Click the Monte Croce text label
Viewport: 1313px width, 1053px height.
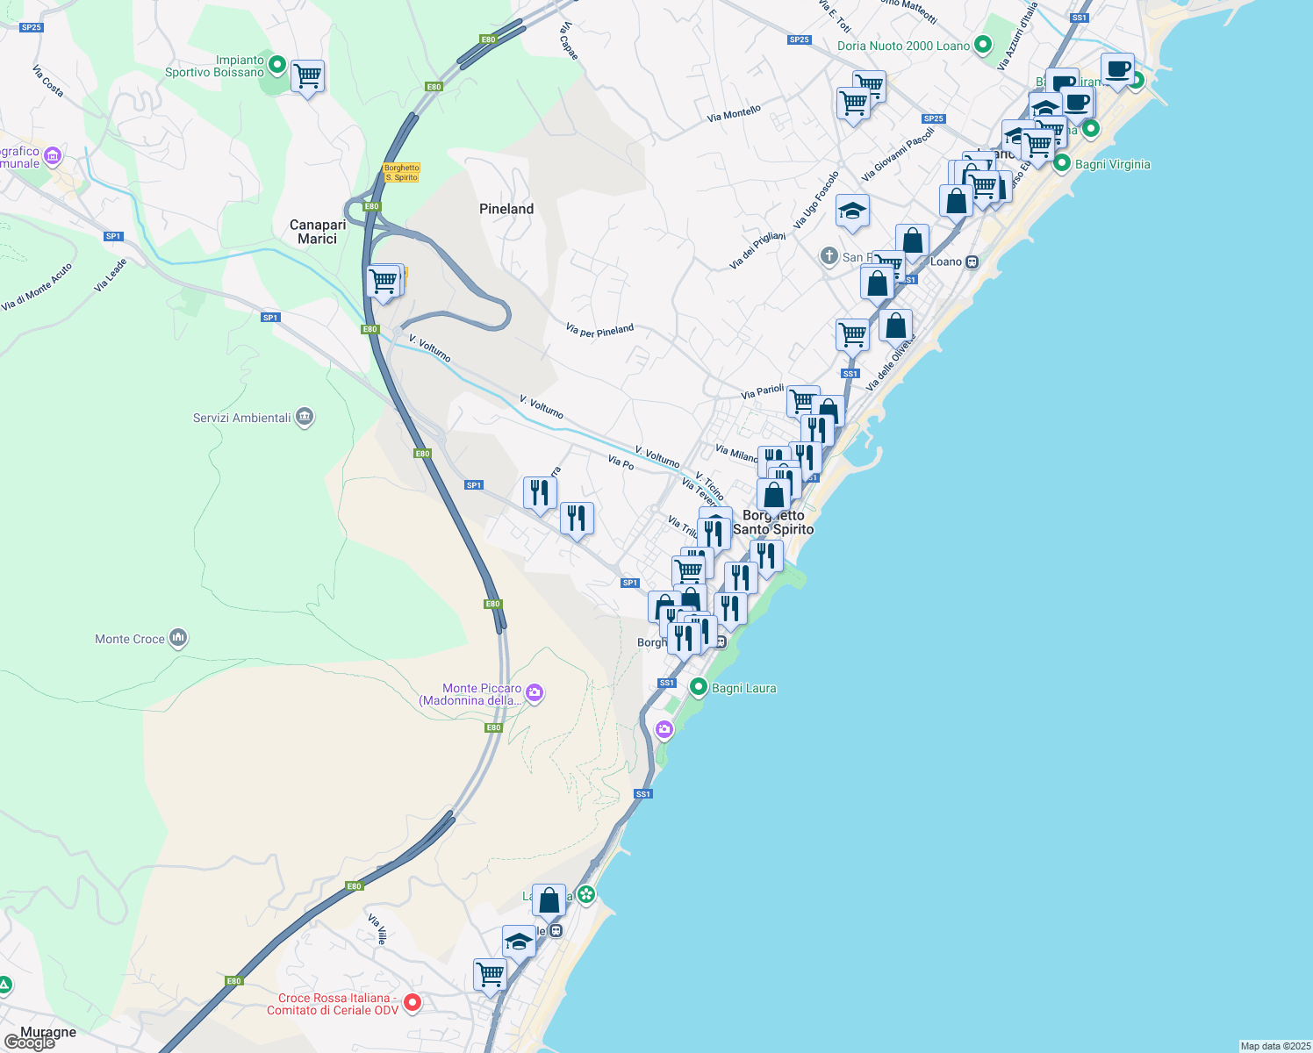click(130, 639)
